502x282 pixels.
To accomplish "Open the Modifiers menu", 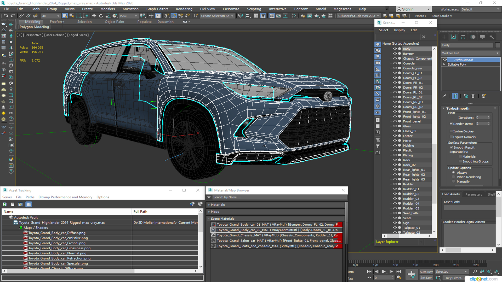I will tap(107, 9).
